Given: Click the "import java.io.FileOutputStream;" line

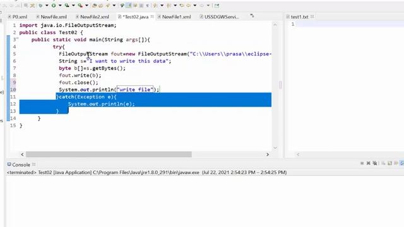Looking at the screenshot, I should pyautogui.click(x=68, y=25).
